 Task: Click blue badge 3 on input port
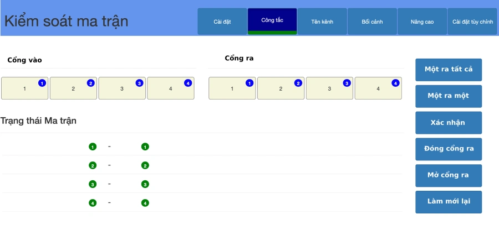pos(139,83)
